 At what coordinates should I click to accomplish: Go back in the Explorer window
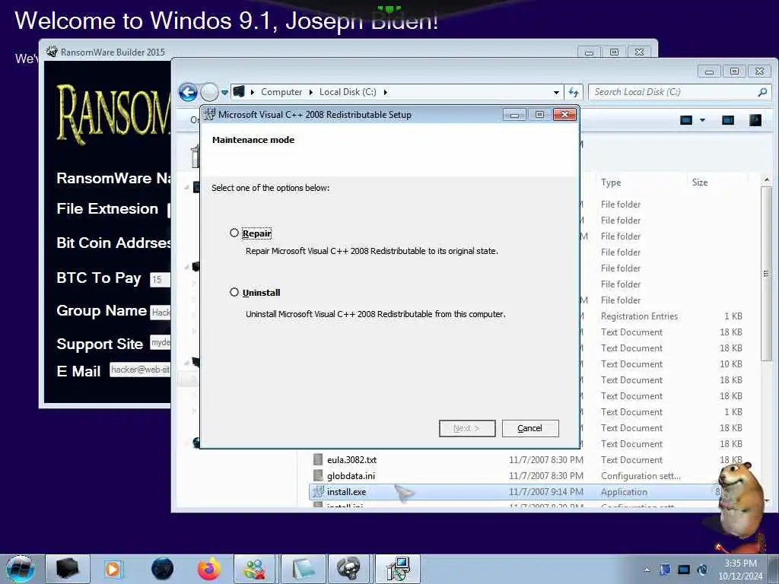189,92
